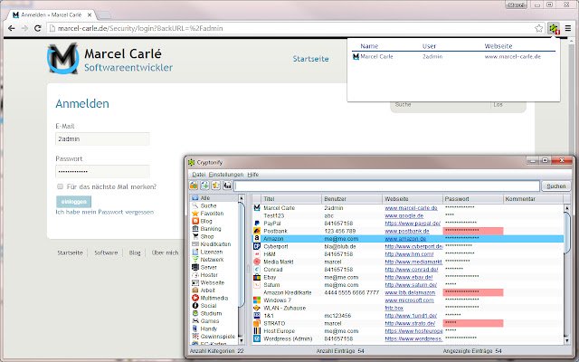
Task: Click category list scrollbar up arrow
Action: [242, 198]
